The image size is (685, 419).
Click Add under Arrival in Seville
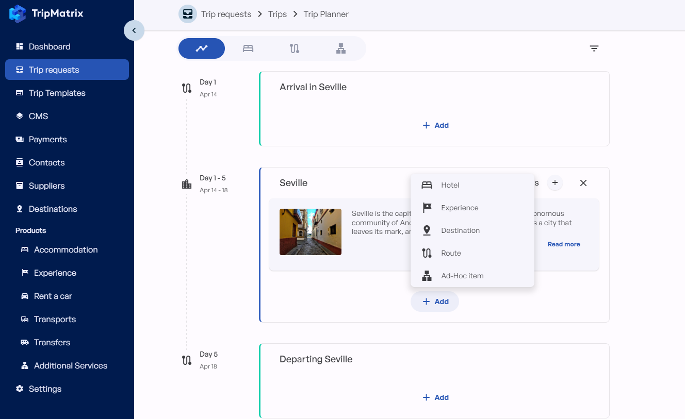coord(435,125)
